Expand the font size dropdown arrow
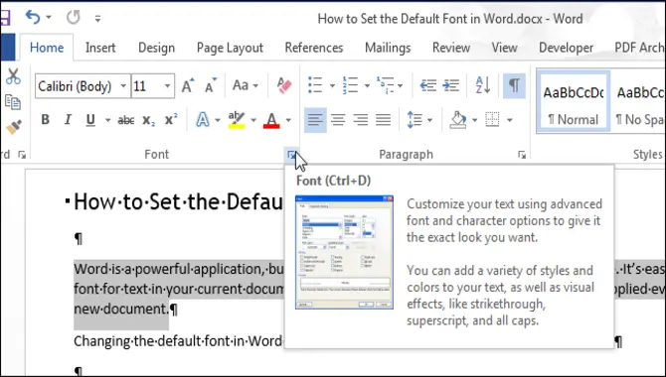 [168, 86]
